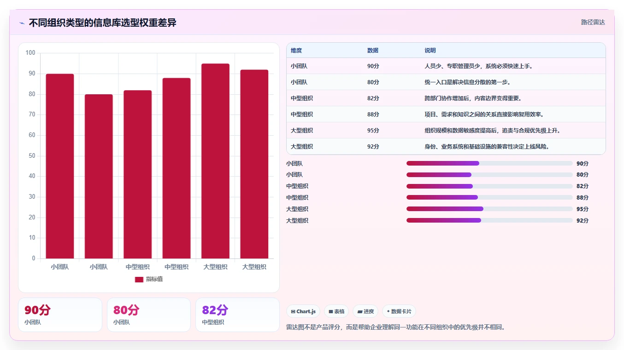Click the lightning icon beside the page title

point(22,23)
